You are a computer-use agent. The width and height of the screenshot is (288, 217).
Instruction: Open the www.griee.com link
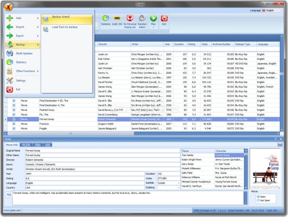[12, 210]
